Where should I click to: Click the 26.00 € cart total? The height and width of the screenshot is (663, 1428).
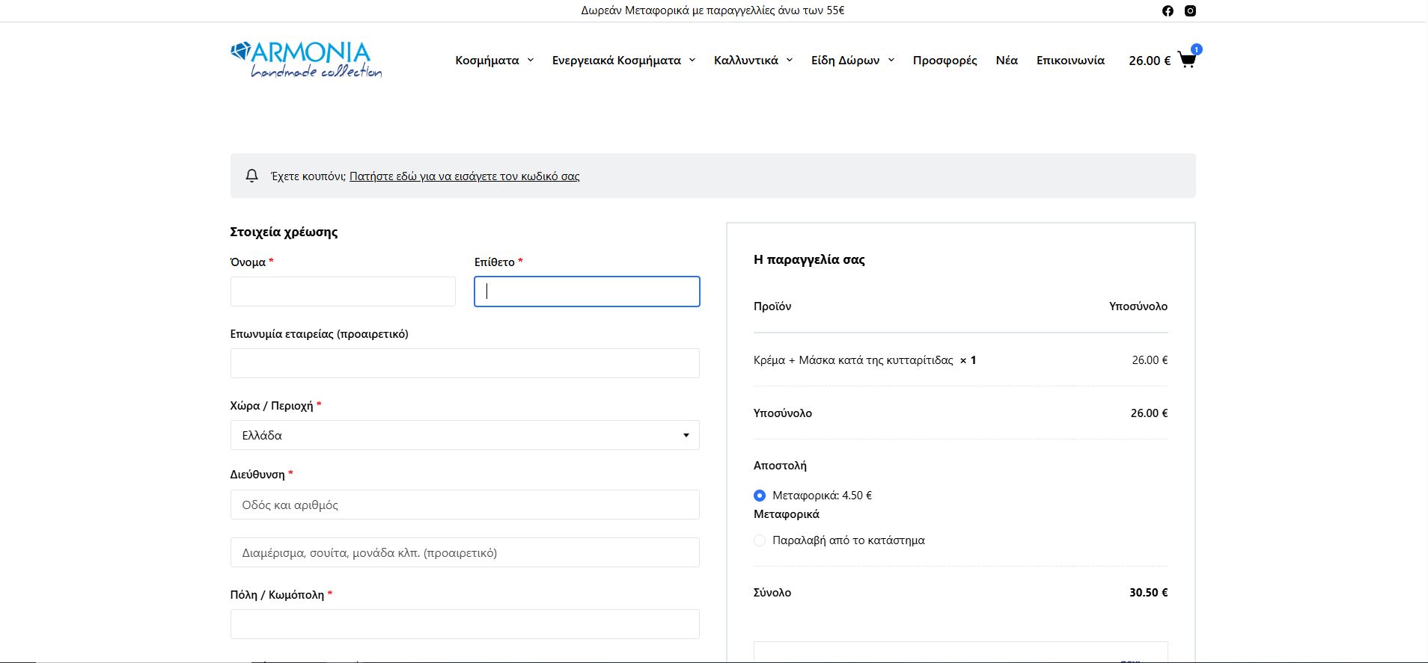tap(1150, 61)
